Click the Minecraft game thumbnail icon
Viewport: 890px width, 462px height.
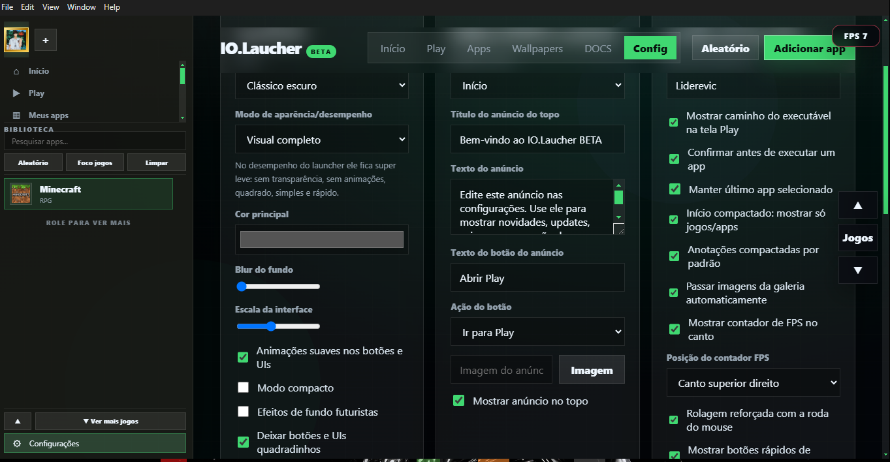pyautogui.click(x=21, y=194)
